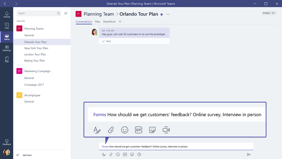Reply to Kat's message

[106, 41]
